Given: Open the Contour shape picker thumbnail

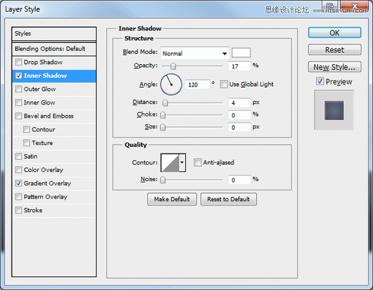Looking at the screenshot, I should point(170,162).
